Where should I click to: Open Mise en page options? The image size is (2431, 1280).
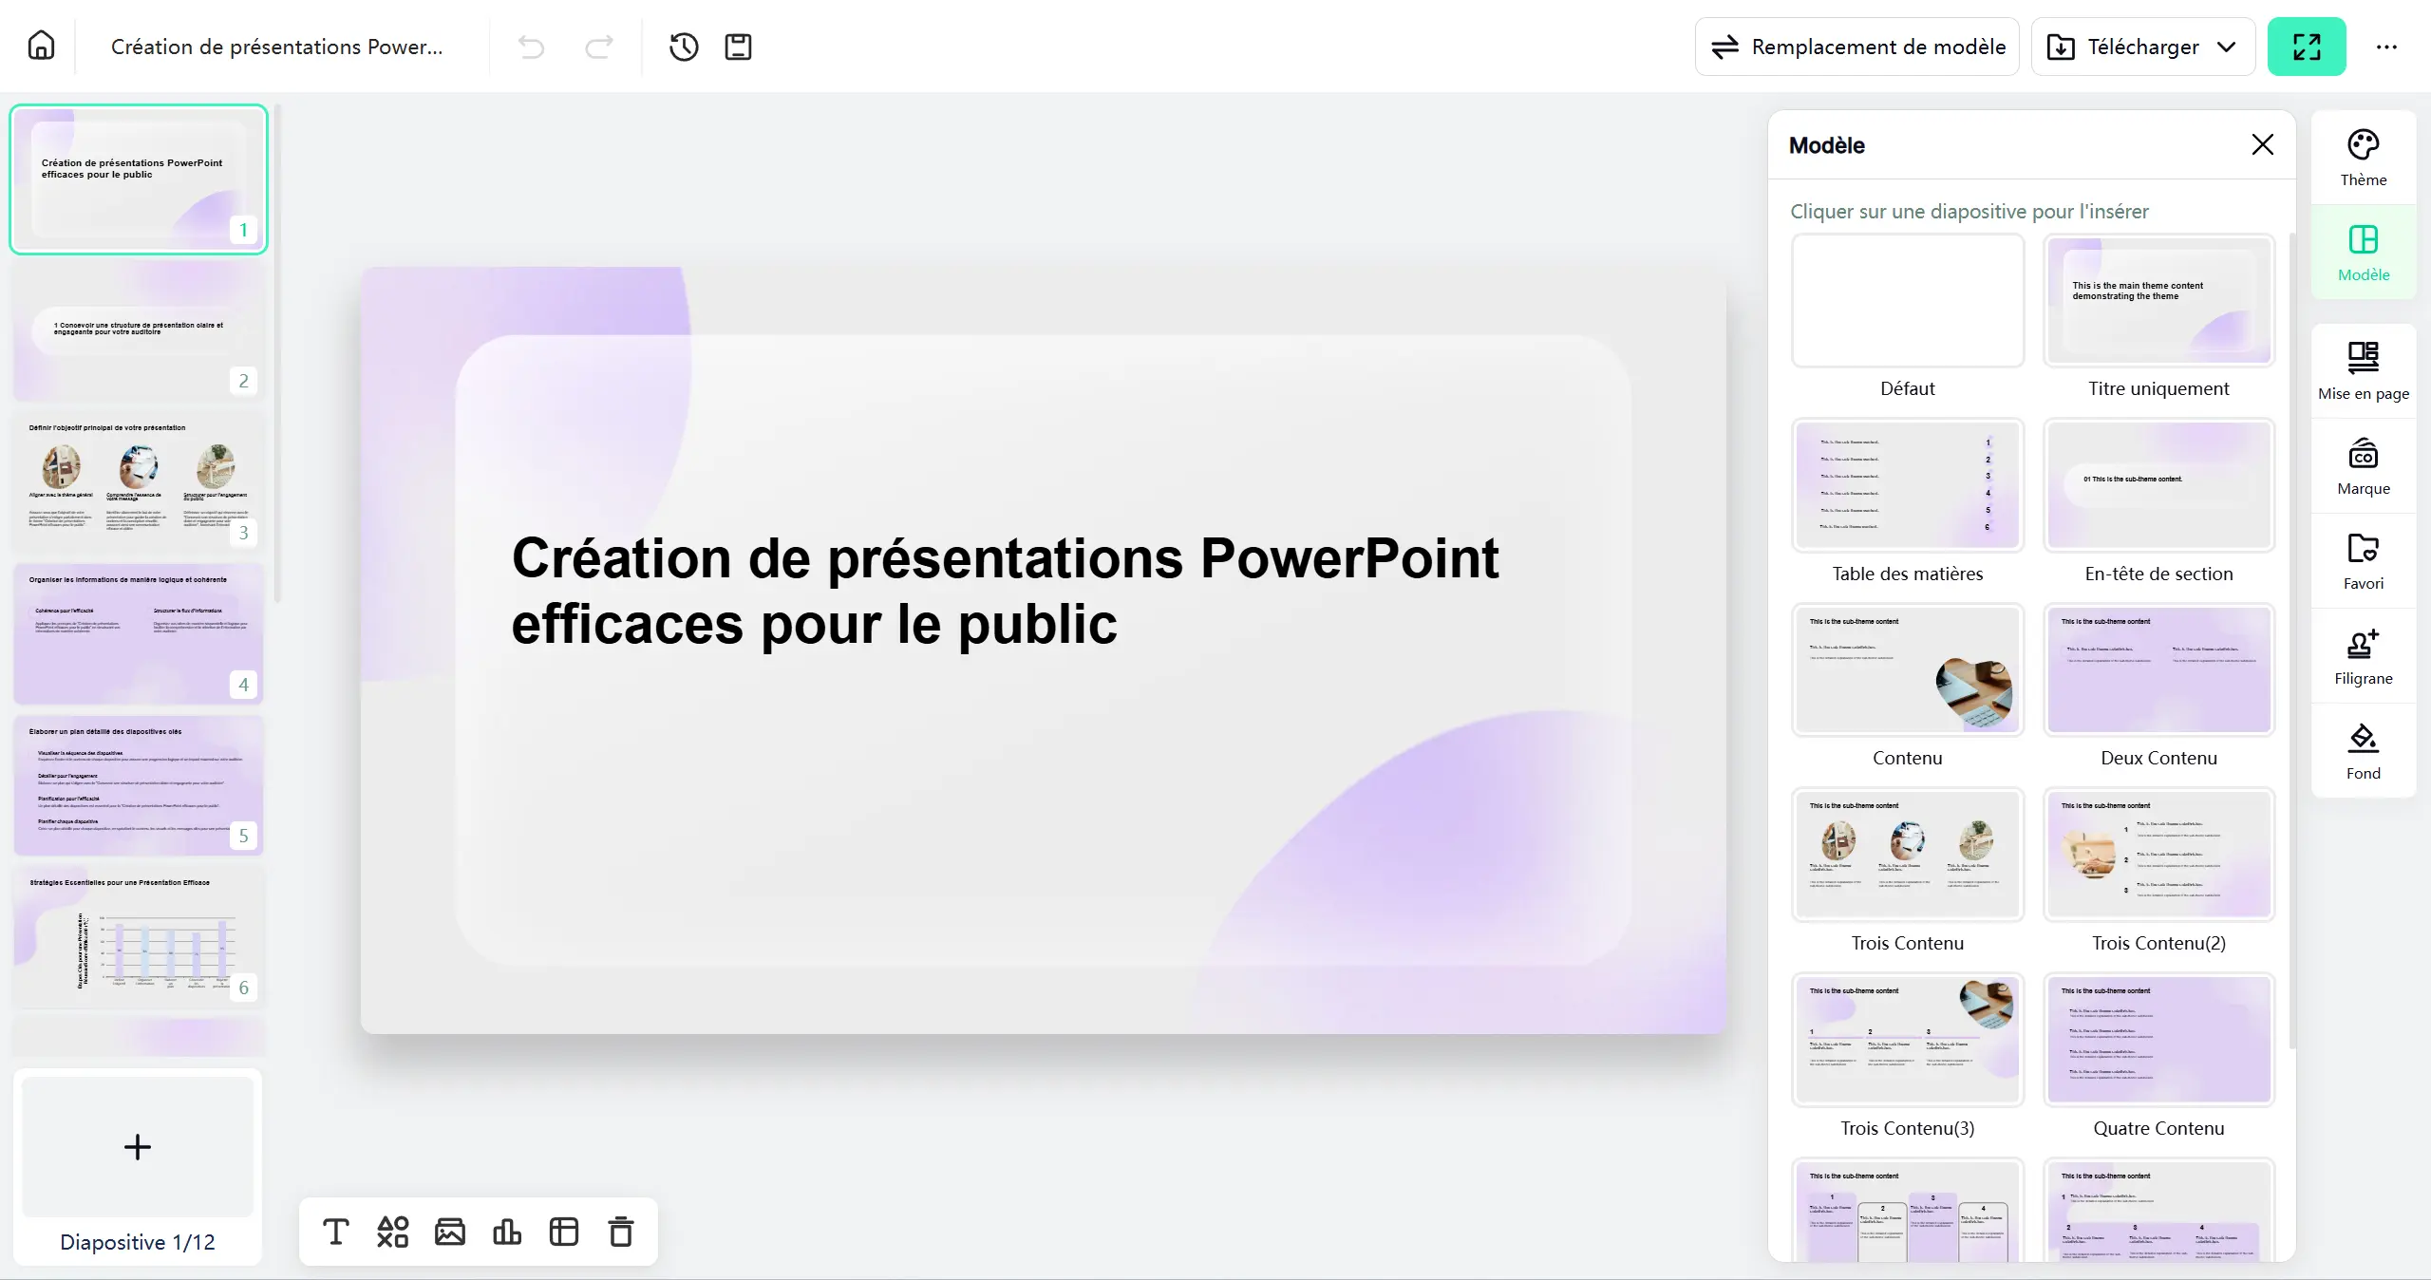click(2363, 371)
